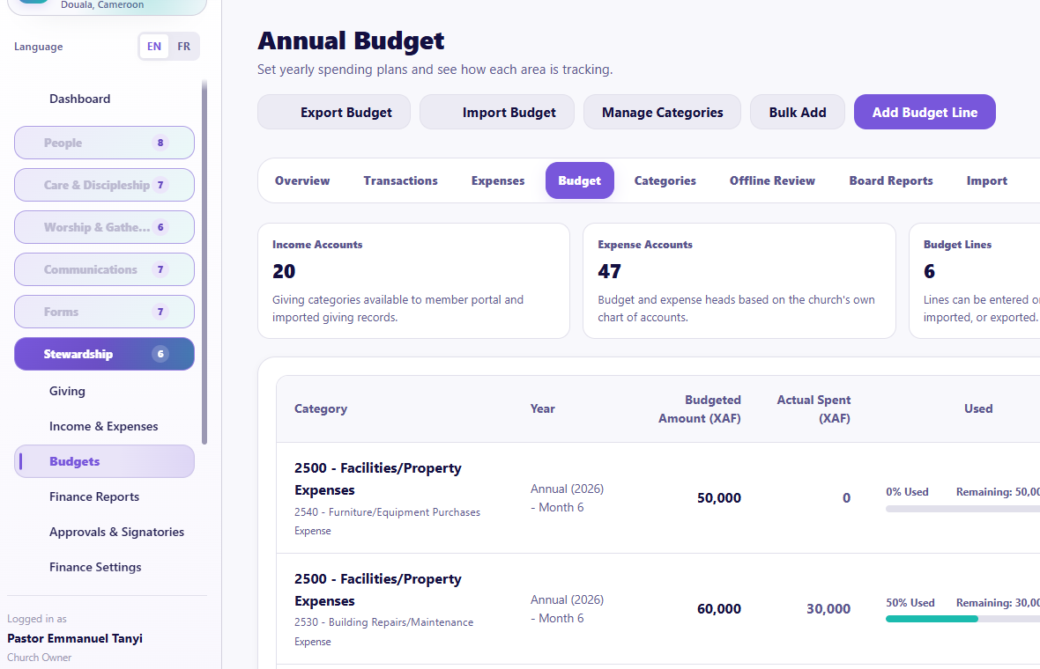Expand the Care & Discipleship sidebar group
Image resolution: width=1040 pixels, height=669 pixels.
104,185
